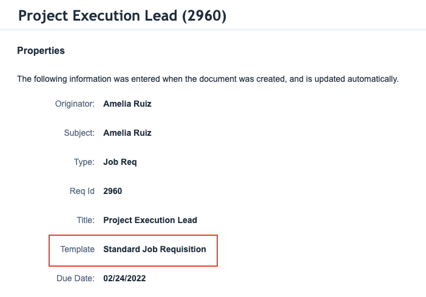
Task: Click the Subject label
Action: point(79,133)
